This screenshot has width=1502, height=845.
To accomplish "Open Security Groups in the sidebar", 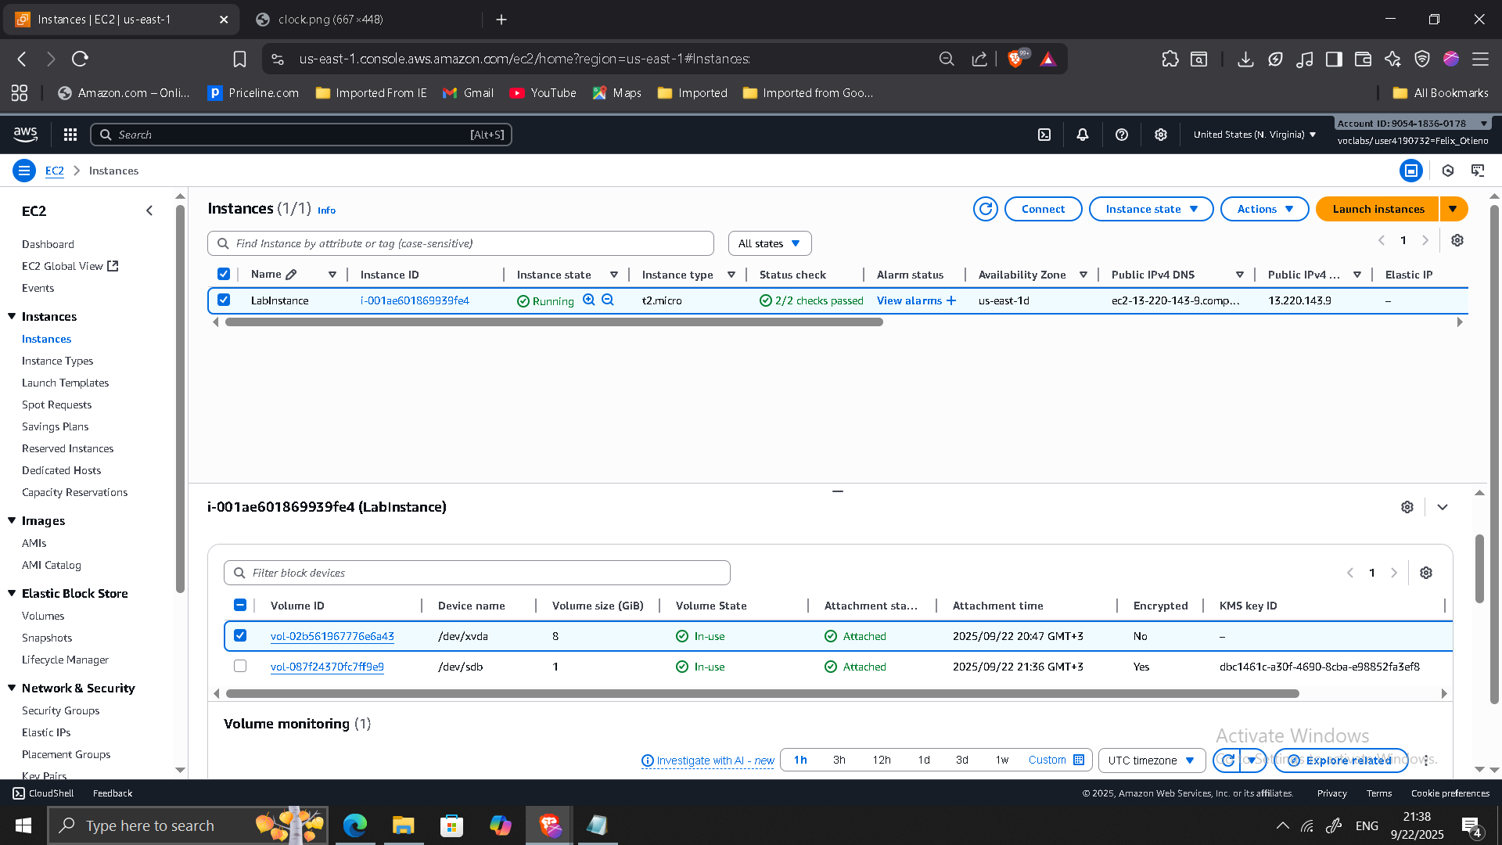I will [x=60, y=710].
